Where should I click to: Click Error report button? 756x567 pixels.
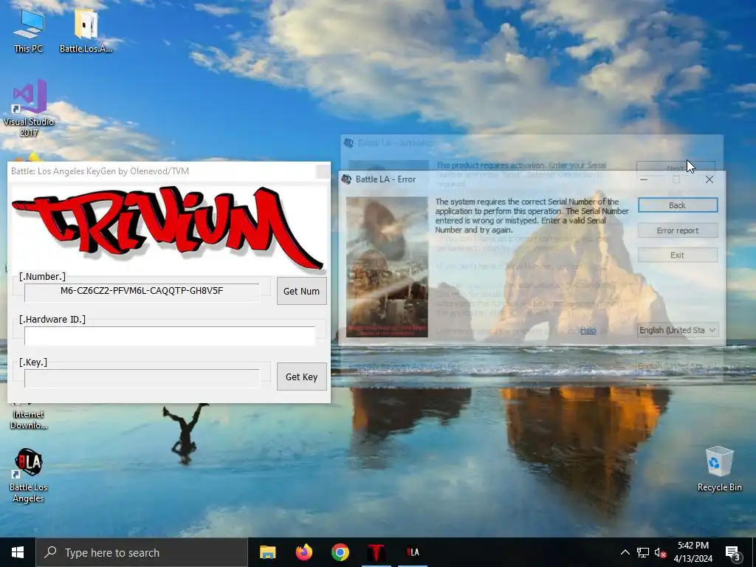pos(678,230)
